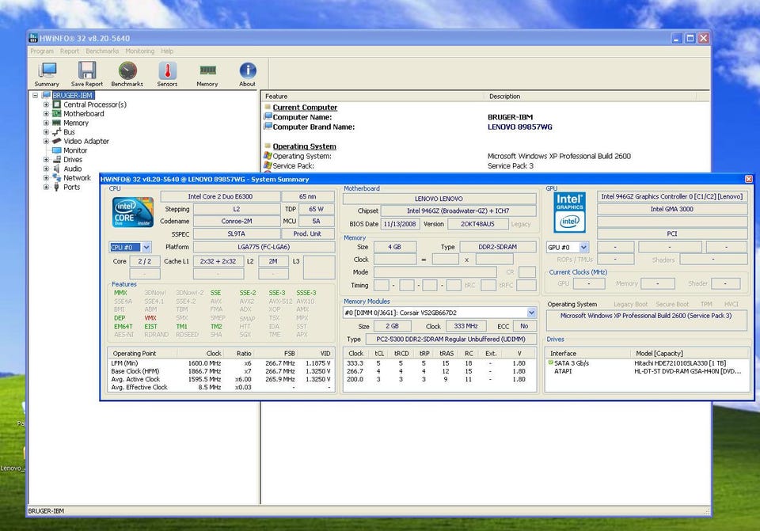This screenshot has height=531, width=760.
Task: Select the HL-DT-ST DVD-RAM drive row
Action: [x=647, y=371]
